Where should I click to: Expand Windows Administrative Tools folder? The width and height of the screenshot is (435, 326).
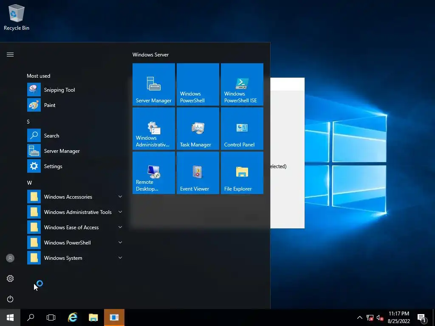[x=75, y=212]
